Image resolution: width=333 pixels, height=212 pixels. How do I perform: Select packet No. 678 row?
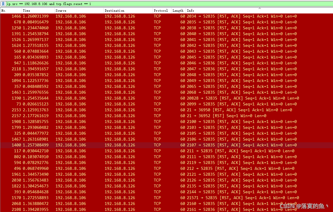pyautogui.click(x=167, y=22)
